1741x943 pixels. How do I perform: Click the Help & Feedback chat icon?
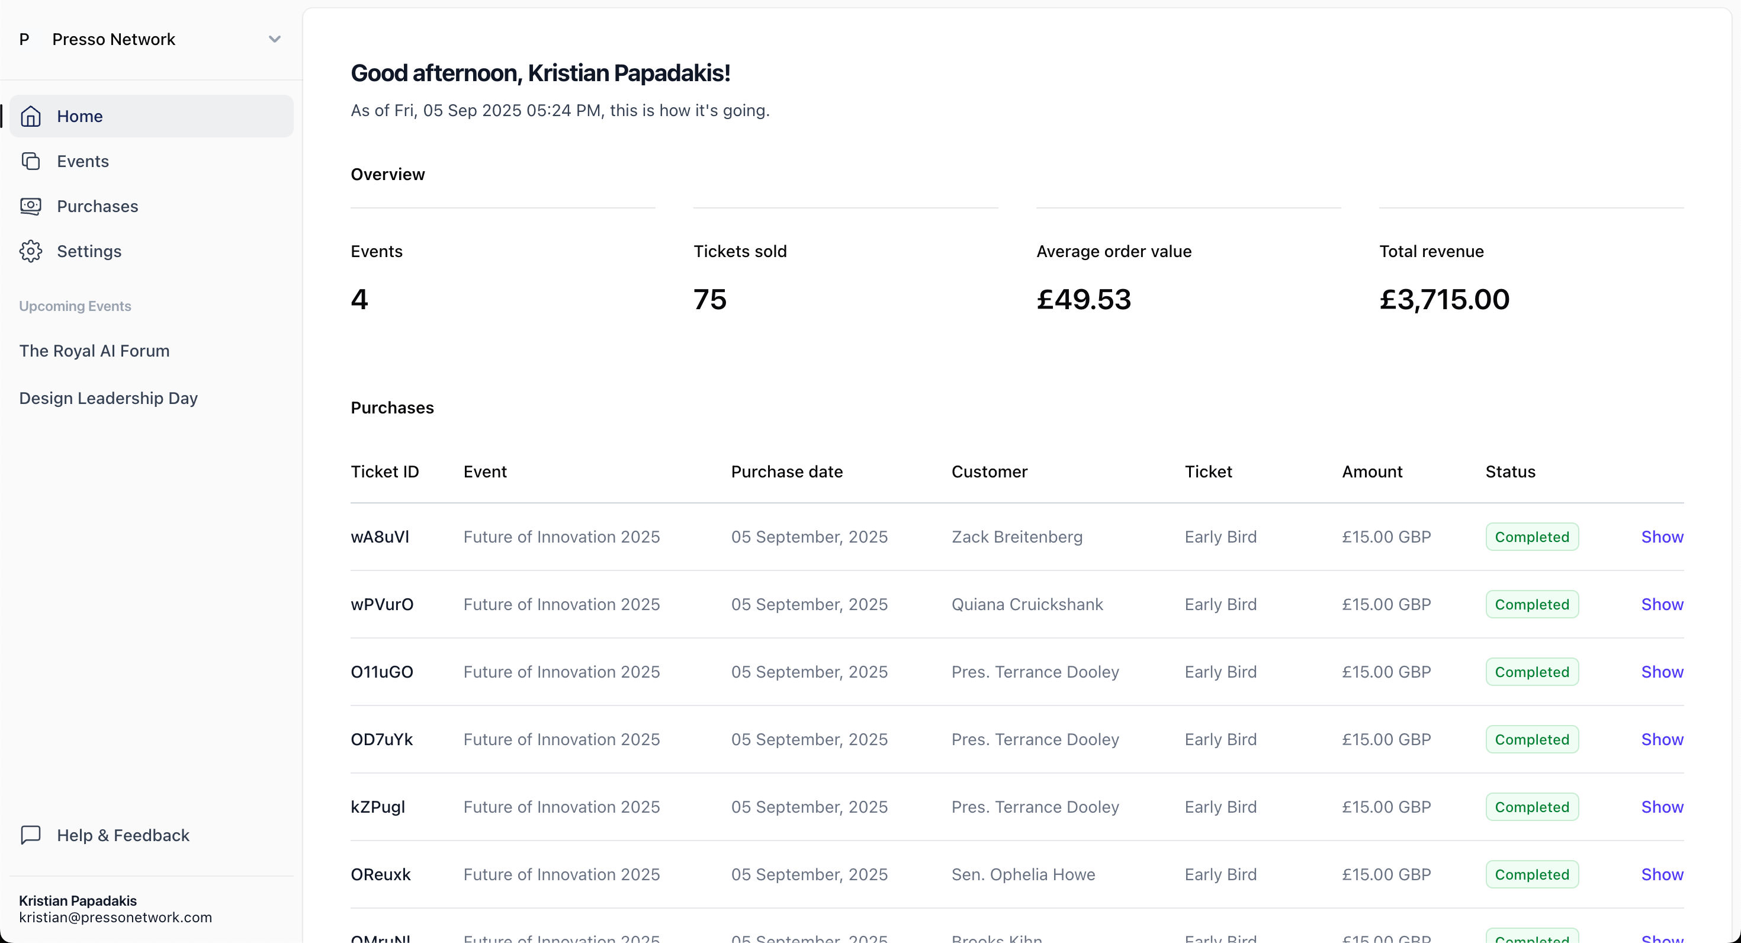point(30,835)
